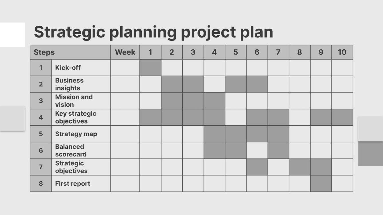383x215 pixels.
Task: Click the 'Business insights' row label
Action: (69, 84)
